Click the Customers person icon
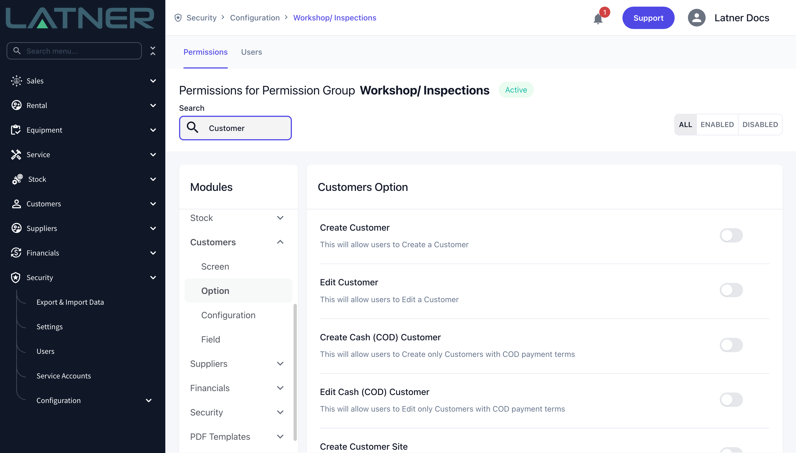This screenshot has height=453, width=796. coord(16,204)
